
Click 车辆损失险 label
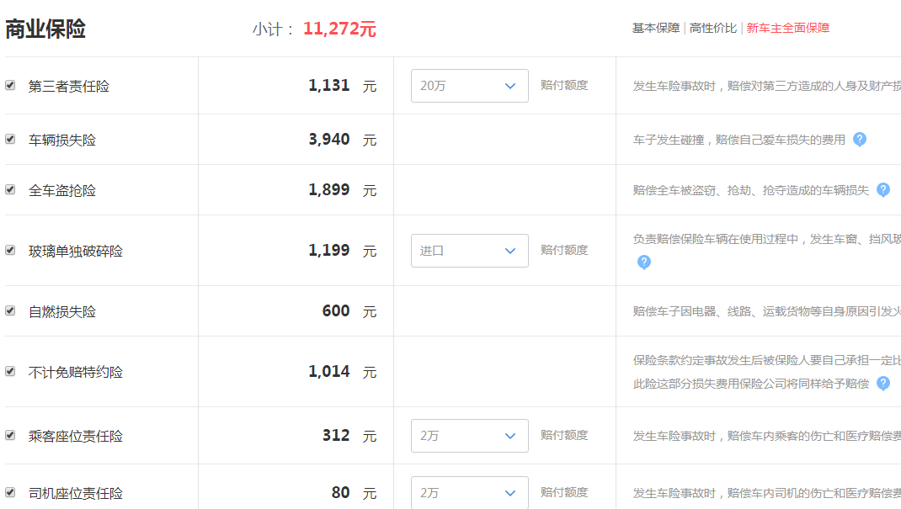click(62, 140)
